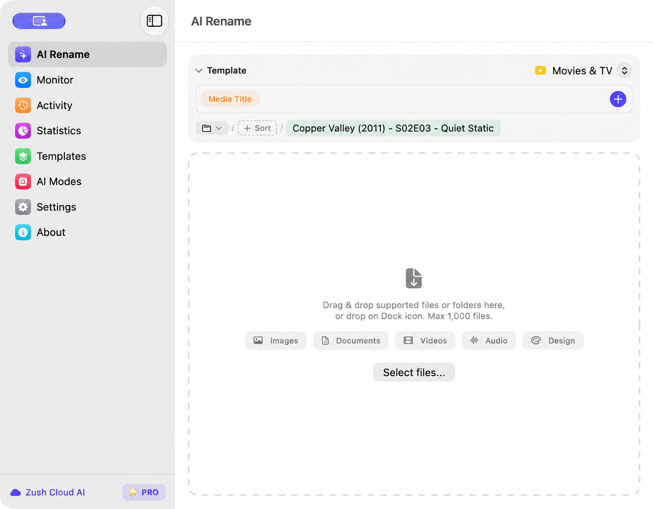Click the yellow Movies & TV play icon
The height and width of the screenshot is (509, 653).
coord(540,70)
